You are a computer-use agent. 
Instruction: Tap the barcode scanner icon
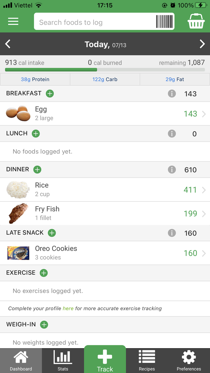(164, 21)
